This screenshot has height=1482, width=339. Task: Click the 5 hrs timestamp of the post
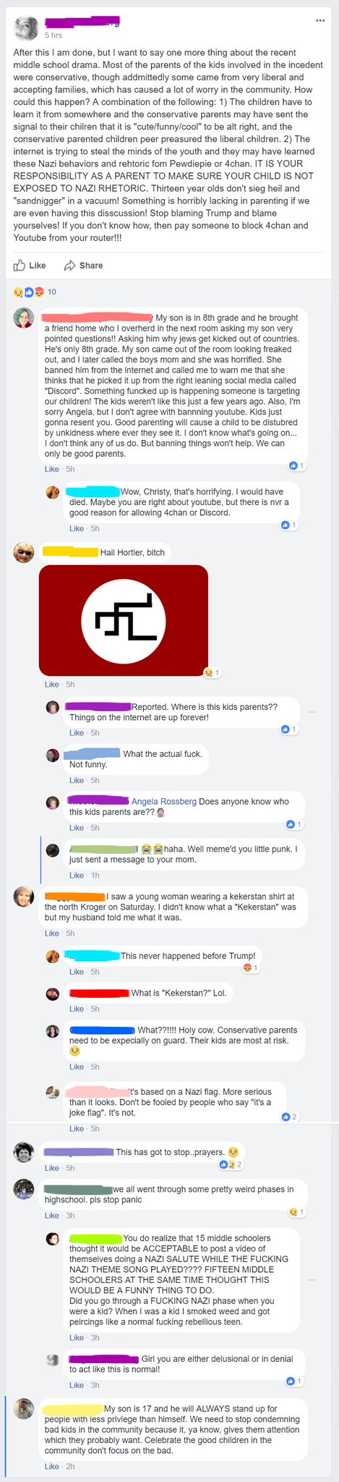coord(53,35)
